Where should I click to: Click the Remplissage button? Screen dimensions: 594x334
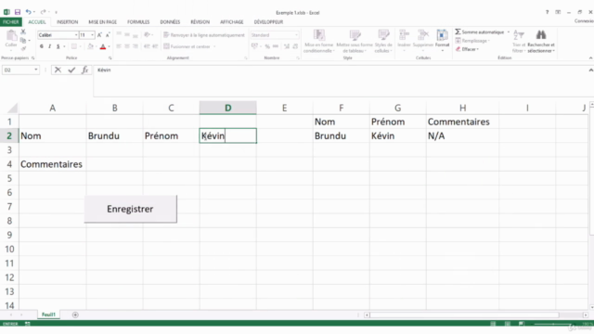472,41
